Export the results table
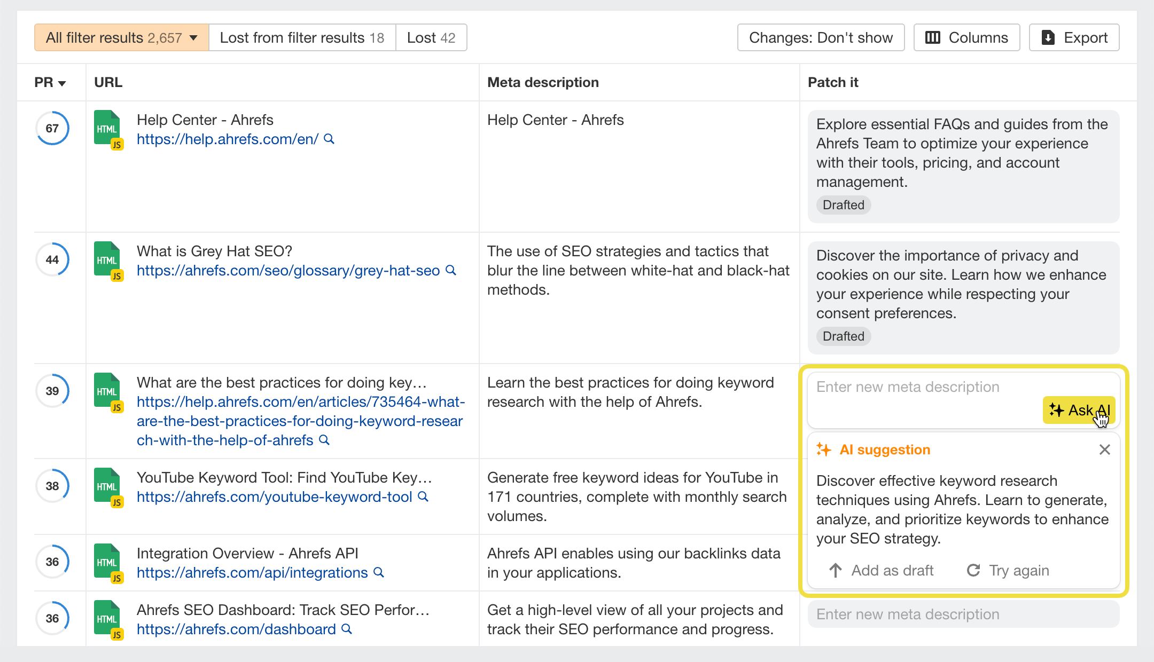This screenshot has height=662, width=1154. pos(1074,37)
